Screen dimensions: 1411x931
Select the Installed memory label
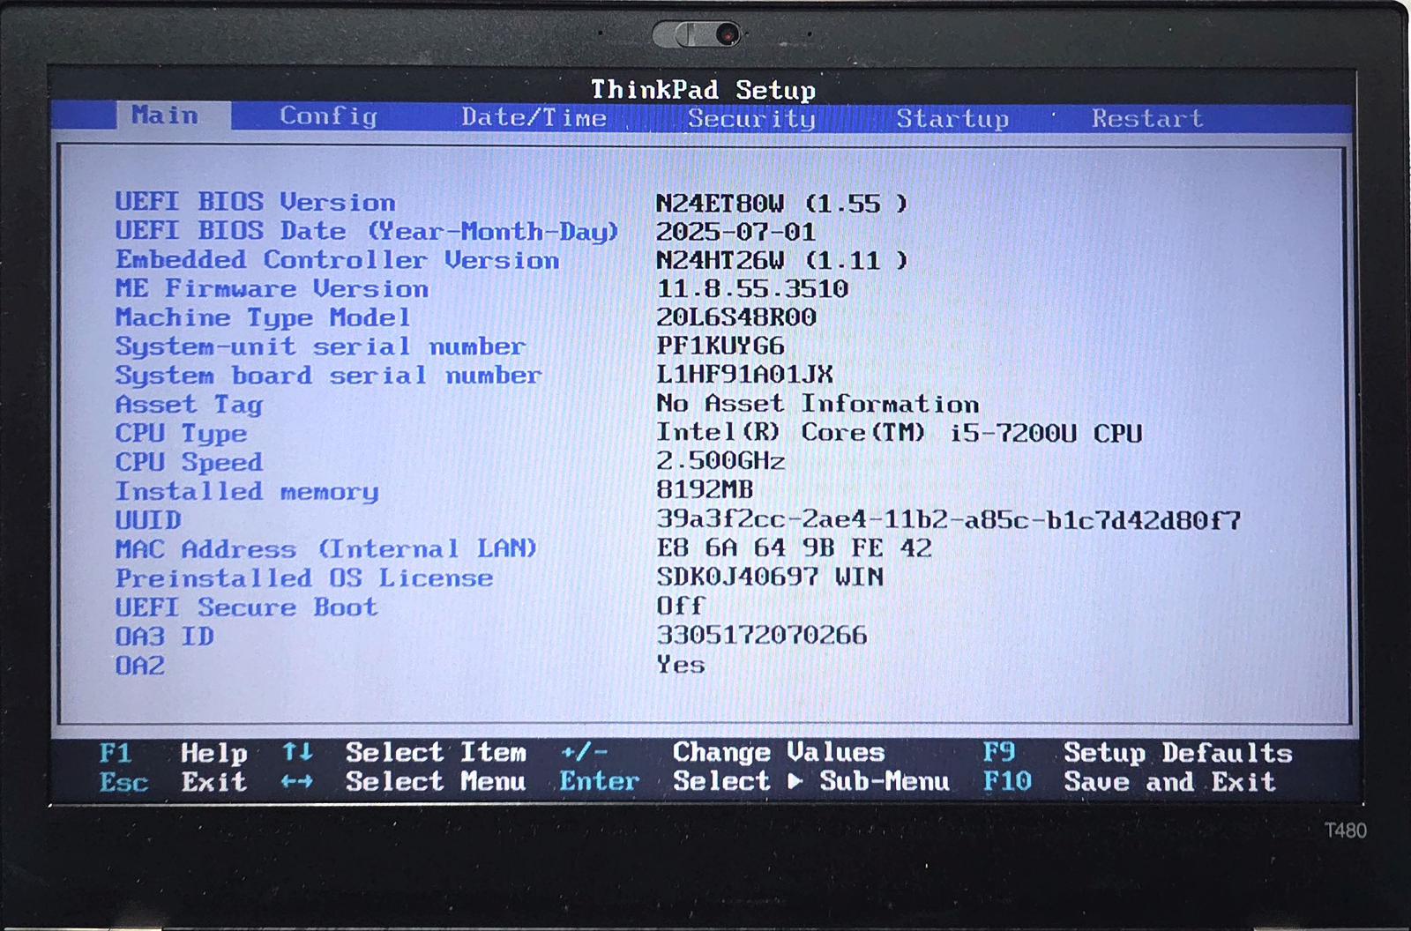tap(247, 491)
